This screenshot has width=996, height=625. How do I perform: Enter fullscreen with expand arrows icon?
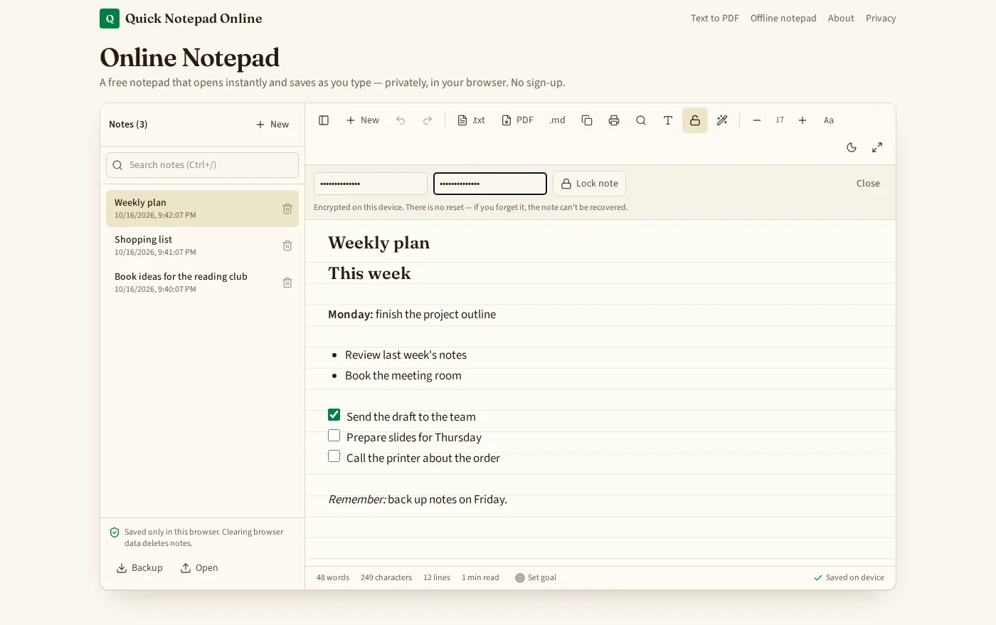coord(877,147)
